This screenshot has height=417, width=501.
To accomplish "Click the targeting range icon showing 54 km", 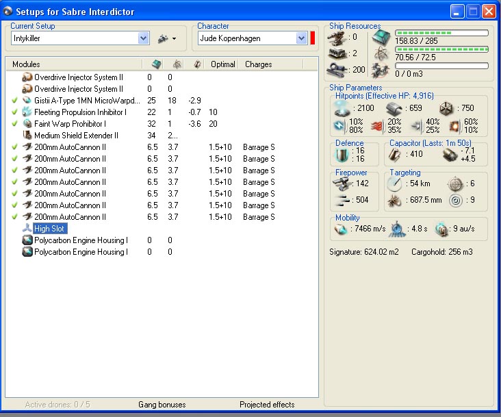I will [x=395, y=184].
